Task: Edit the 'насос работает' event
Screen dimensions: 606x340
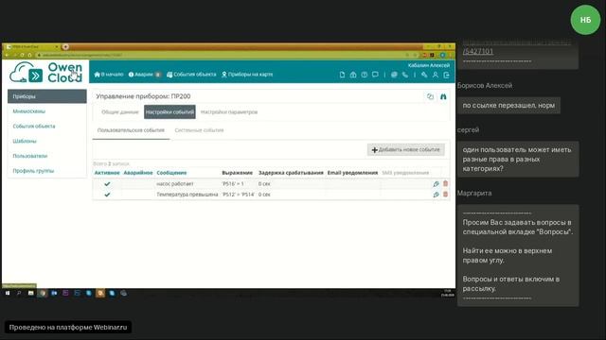Action: click(x=436, y=184)
